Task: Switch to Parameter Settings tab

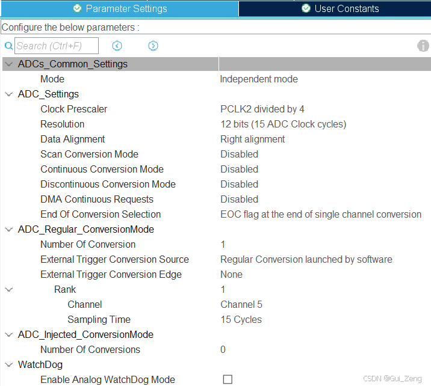Action: [x=120, y=8]
